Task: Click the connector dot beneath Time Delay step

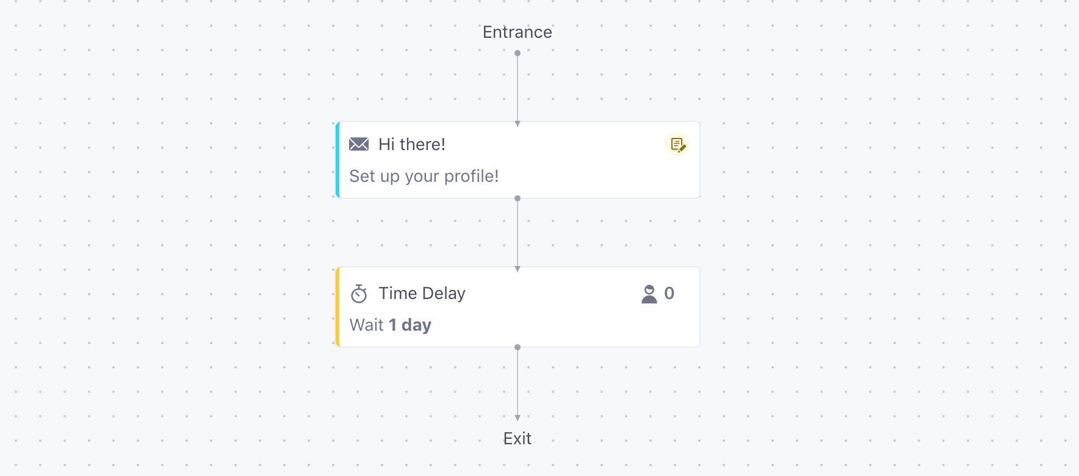Action: pos(518,347)
